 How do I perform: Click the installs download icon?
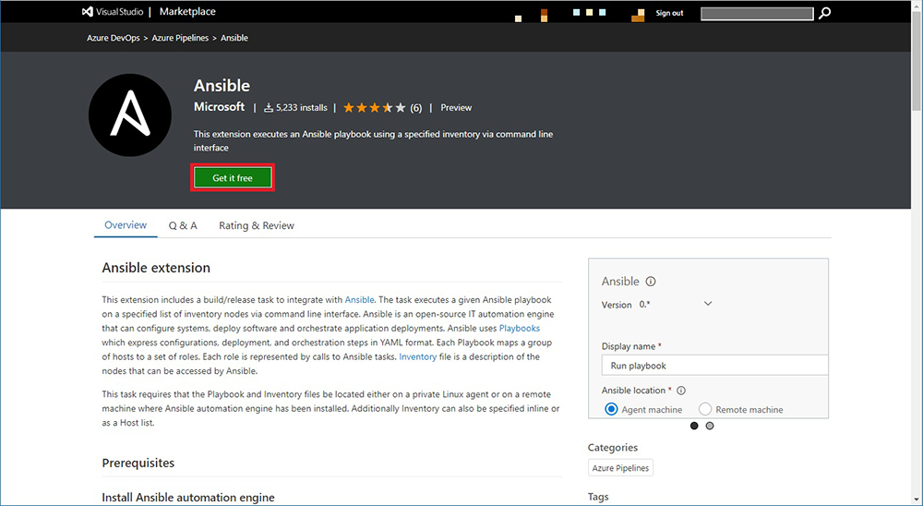tap(269, 108)
